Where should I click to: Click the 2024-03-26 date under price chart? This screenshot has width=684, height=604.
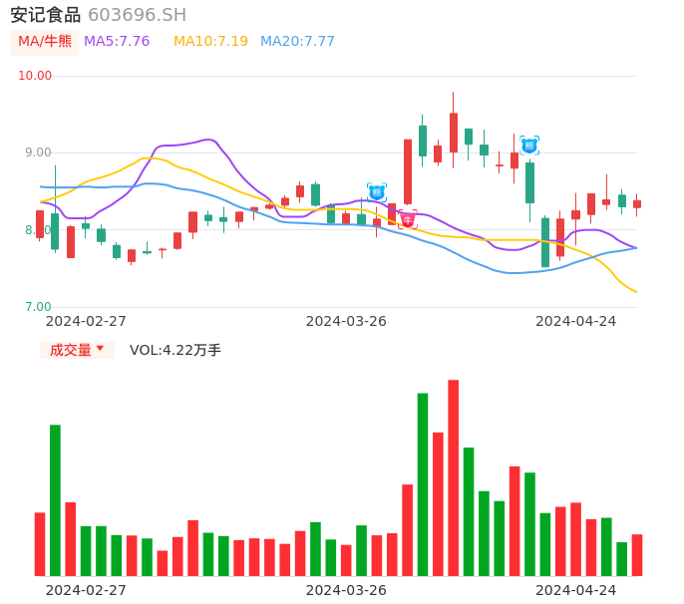point(346,321)
